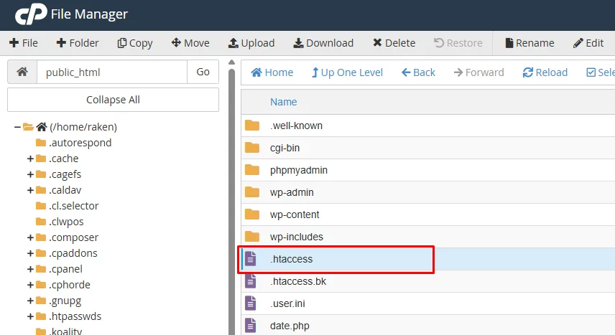Select the wp-content folder row
Screen dimensions: 615x335
point(295,214)
